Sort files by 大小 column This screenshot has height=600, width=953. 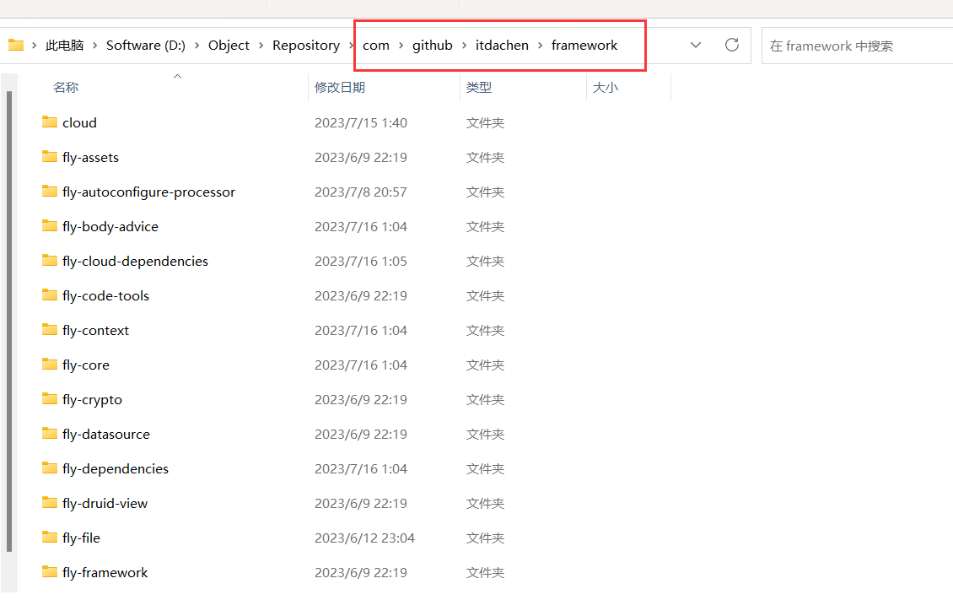(x=606, y=88)
